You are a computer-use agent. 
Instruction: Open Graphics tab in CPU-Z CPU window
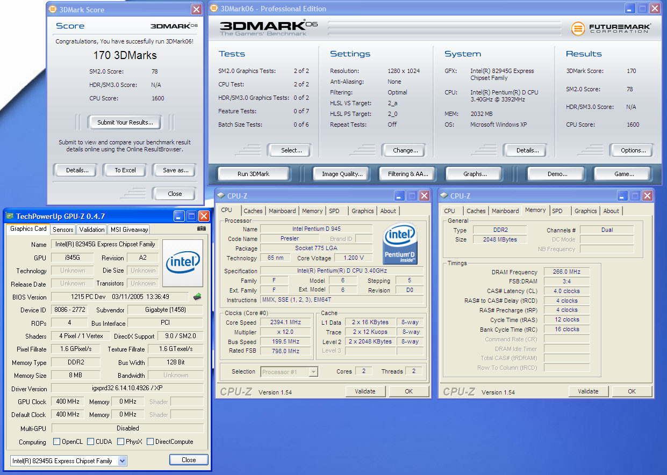click(x=363, y=211)
